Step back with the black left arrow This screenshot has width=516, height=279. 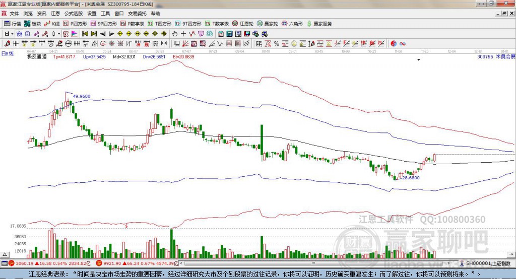(x=103, y=34)
